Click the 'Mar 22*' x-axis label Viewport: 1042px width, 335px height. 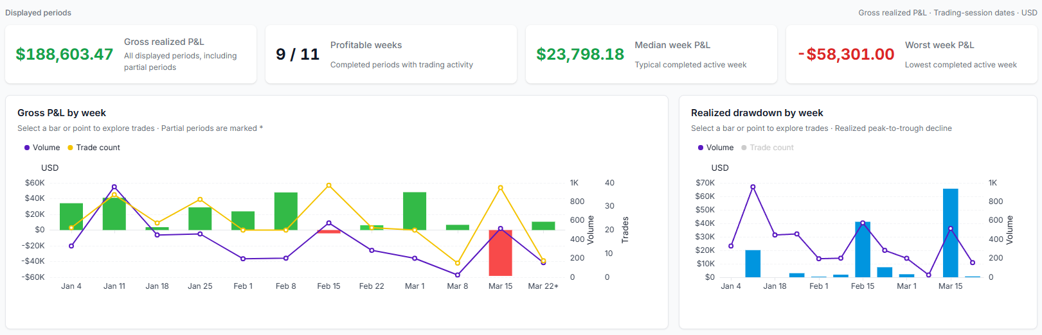point(543,286)
